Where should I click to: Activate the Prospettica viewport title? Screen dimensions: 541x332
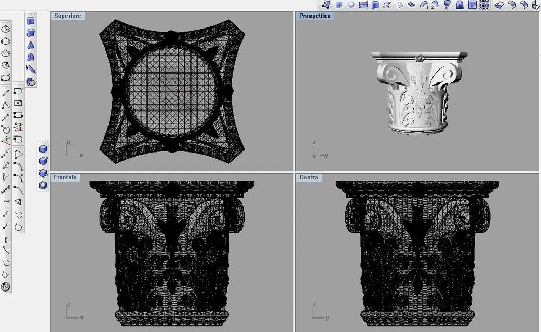click(315, 16)
